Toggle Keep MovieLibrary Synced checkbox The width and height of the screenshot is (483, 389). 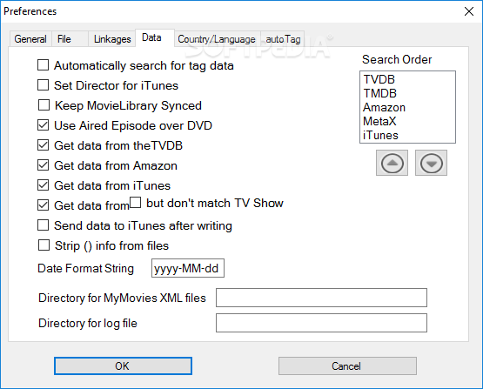[44, 105]
